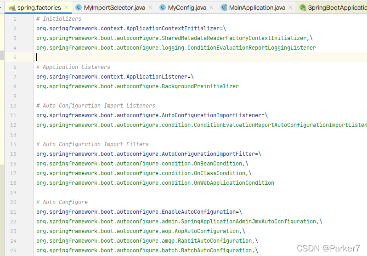Click the '# Initializers' comment line

(x=58, y=19)
